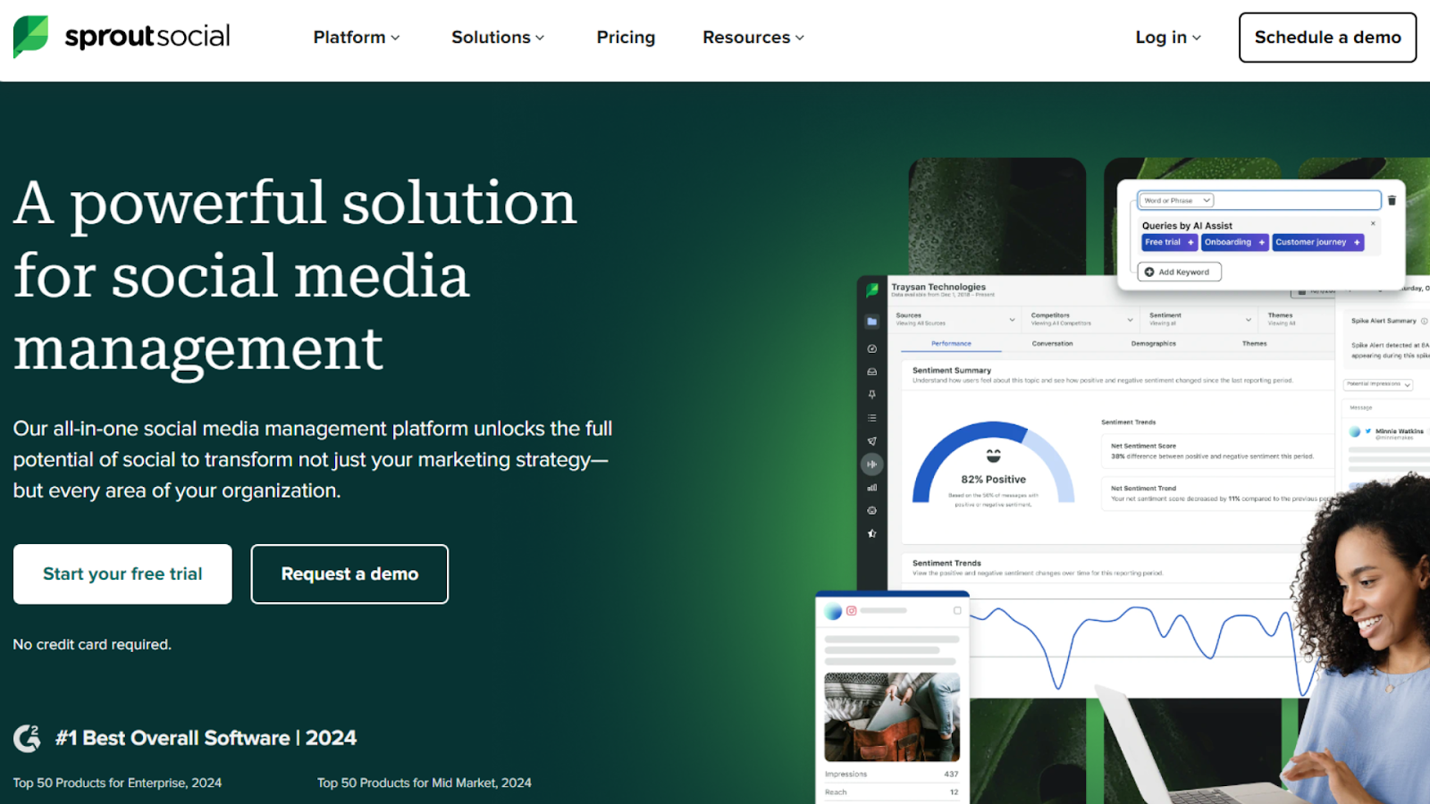Go to the Pricing page
This screenshot has width=1430, height=804.
(x=626, y=38)
